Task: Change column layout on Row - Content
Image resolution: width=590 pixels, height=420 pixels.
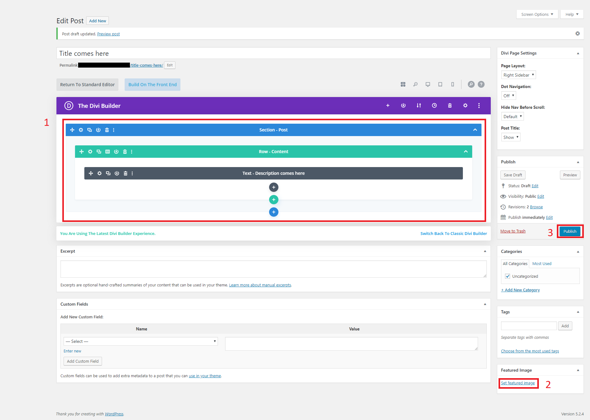Action: [x=108, y=152]
